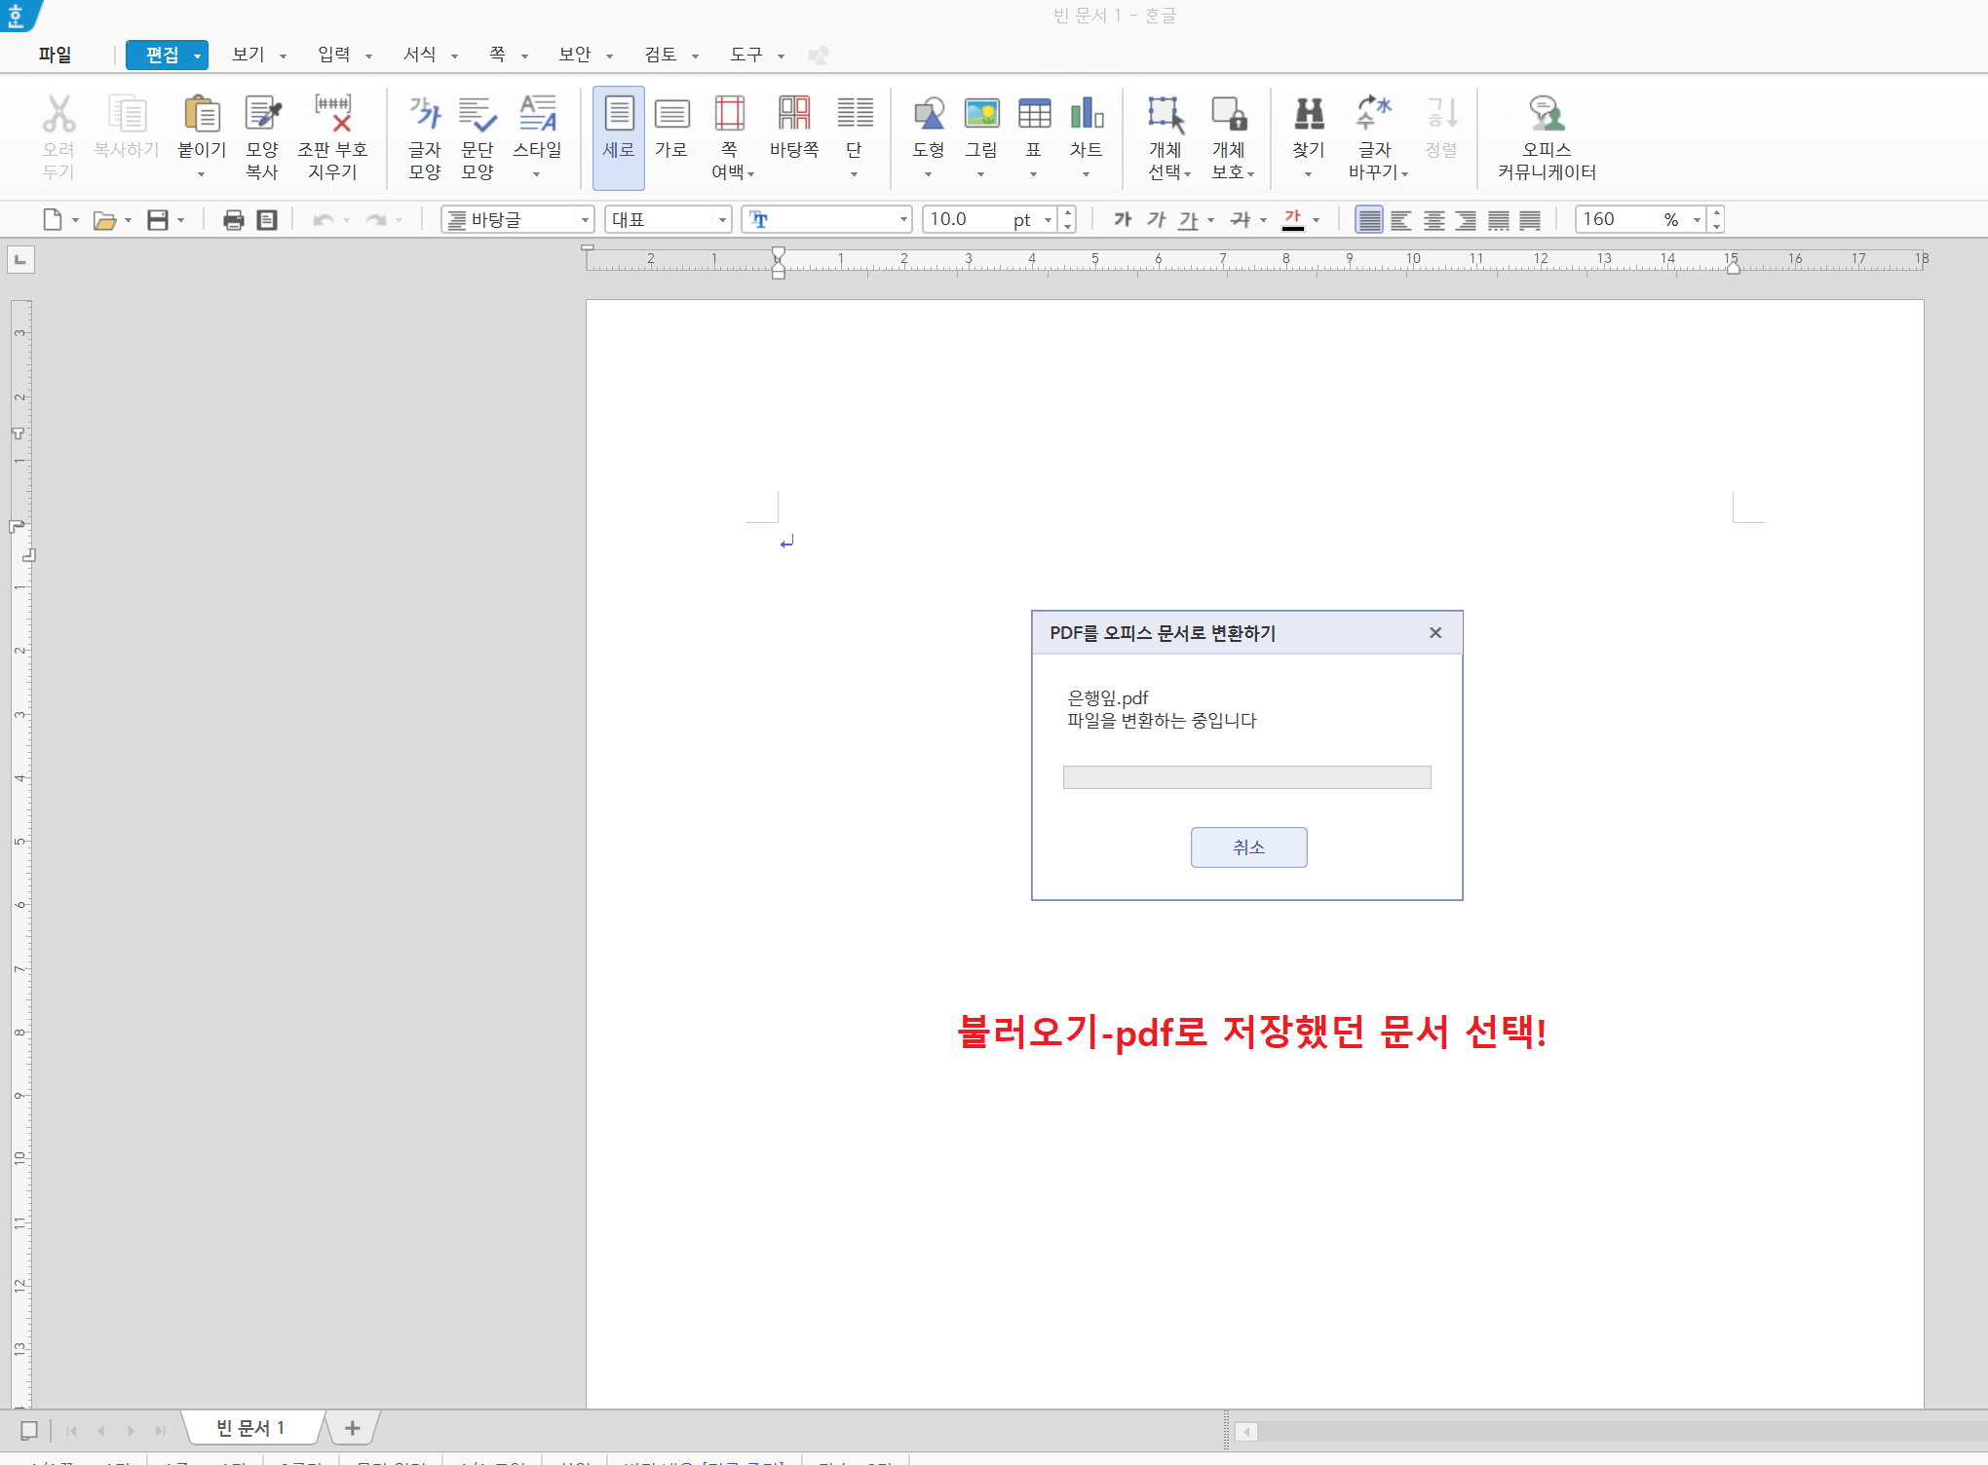Expand the 160 % line spacing dropdown
1988x1465 pixels.
1697,220
